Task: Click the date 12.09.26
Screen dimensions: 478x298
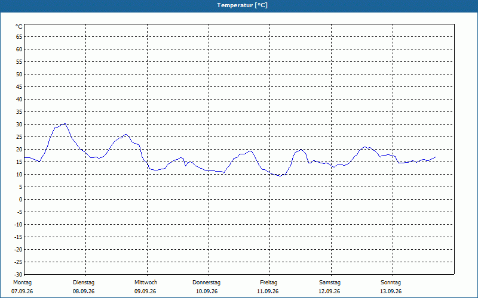Action: coord(329,291)
